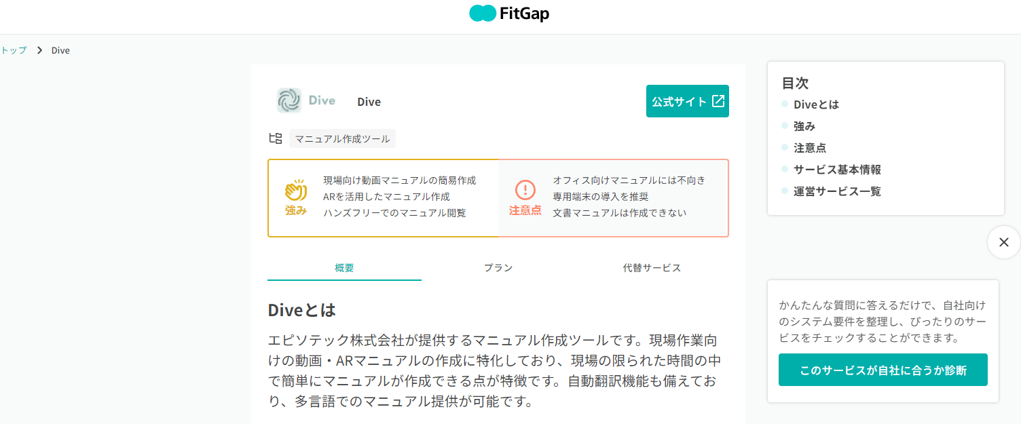Open the 公式サイト official site button
The image size is (1021, 424).
pyautogui.click(x=688, y=101)
